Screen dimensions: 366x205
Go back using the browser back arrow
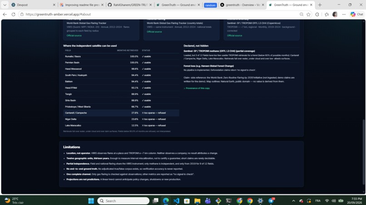click(5, 14)
